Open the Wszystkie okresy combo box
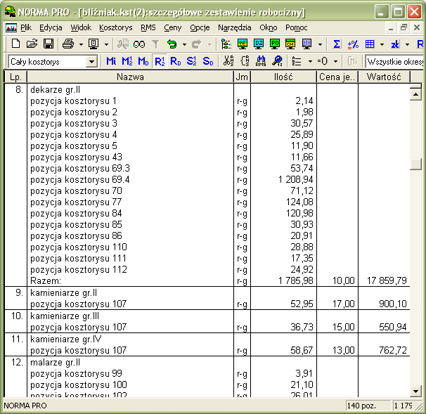The width and height of the screenshot is (426, 414). (394, 61)
